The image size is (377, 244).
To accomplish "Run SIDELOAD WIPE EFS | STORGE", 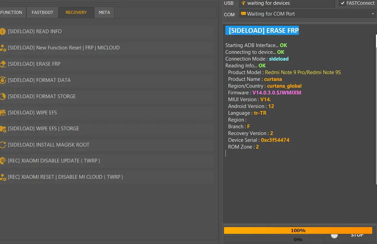I will point(107,129).
